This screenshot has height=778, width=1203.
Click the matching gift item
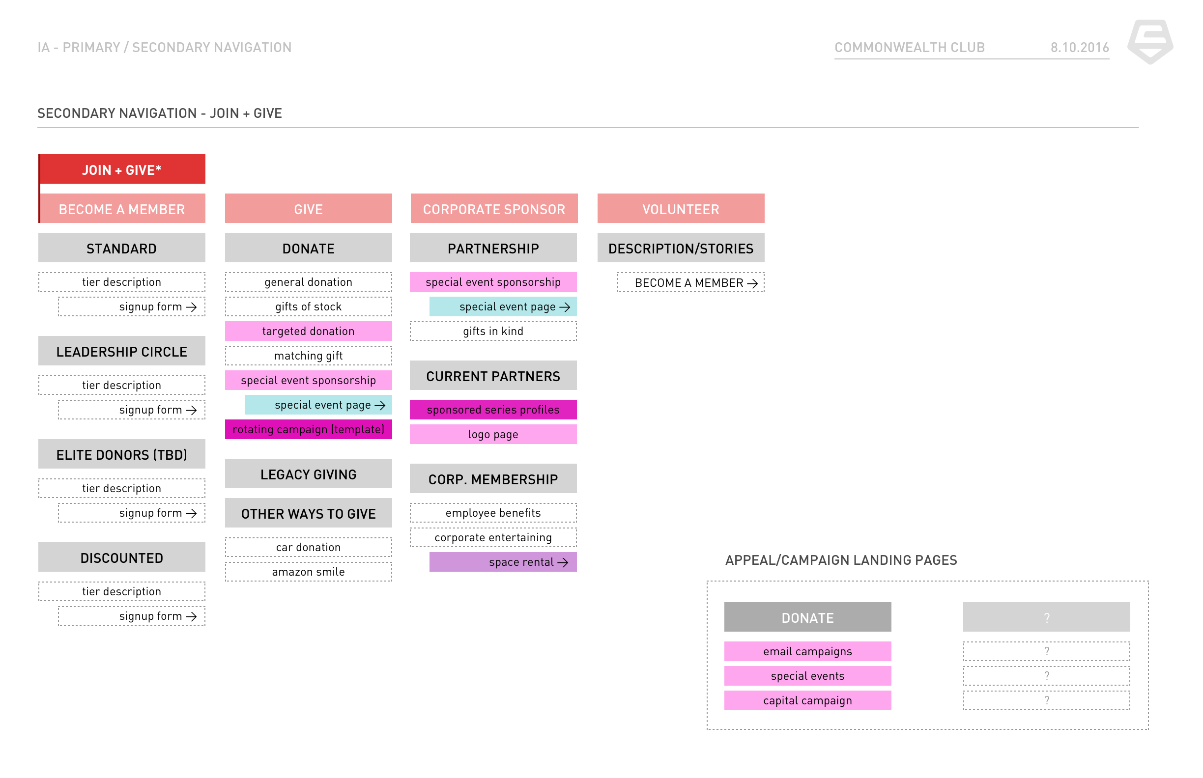tap(308, 356)
